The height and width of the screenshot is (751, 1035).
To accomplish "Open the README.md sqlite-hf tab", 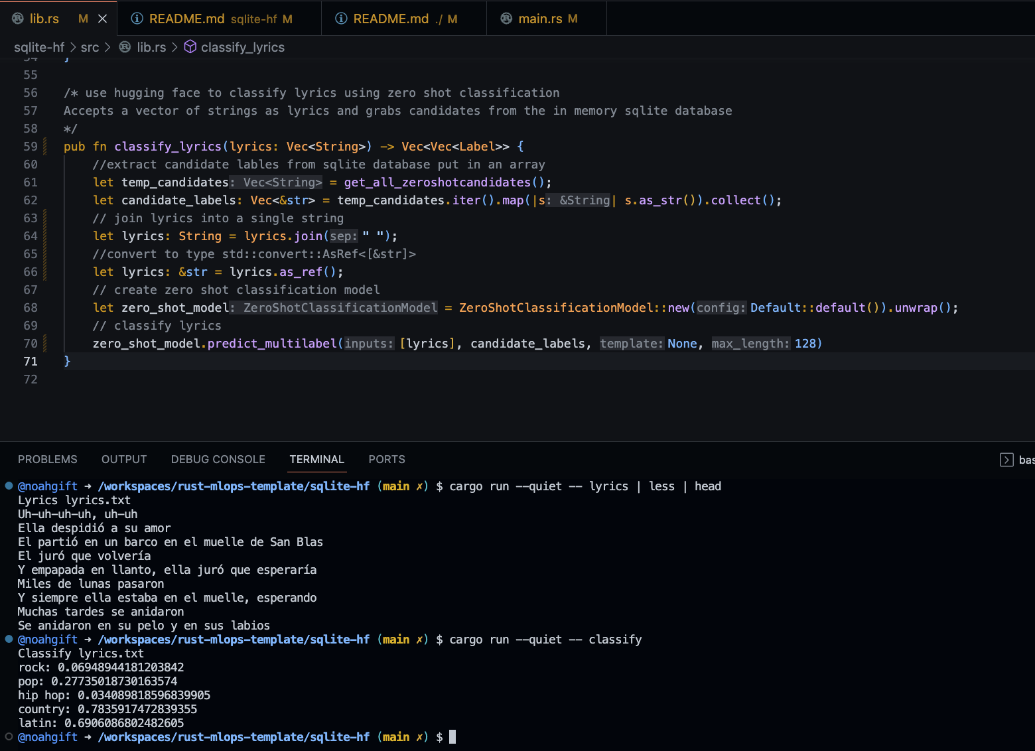I will tap(220, 19).
